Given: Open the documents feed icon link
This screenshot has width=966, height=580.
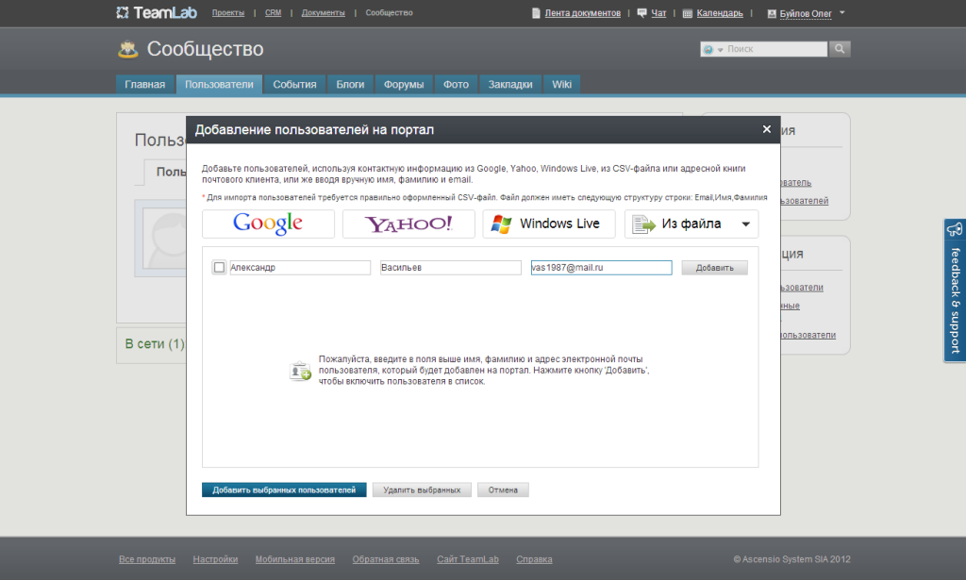Looking at the screenshot, I should point(537,13).
